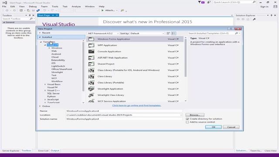The image size is (279, 157).
Task: Expand the Windows node under Visual C#
Action: click(x=49, y=48)
